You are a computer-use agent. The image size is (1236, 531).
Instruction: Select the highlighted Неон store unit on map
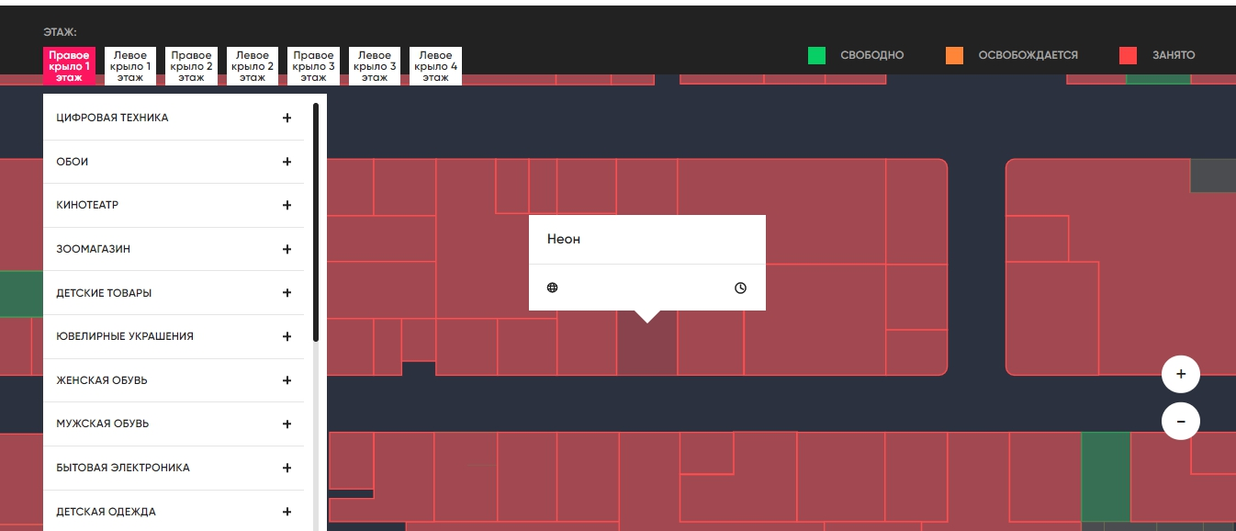646,349
